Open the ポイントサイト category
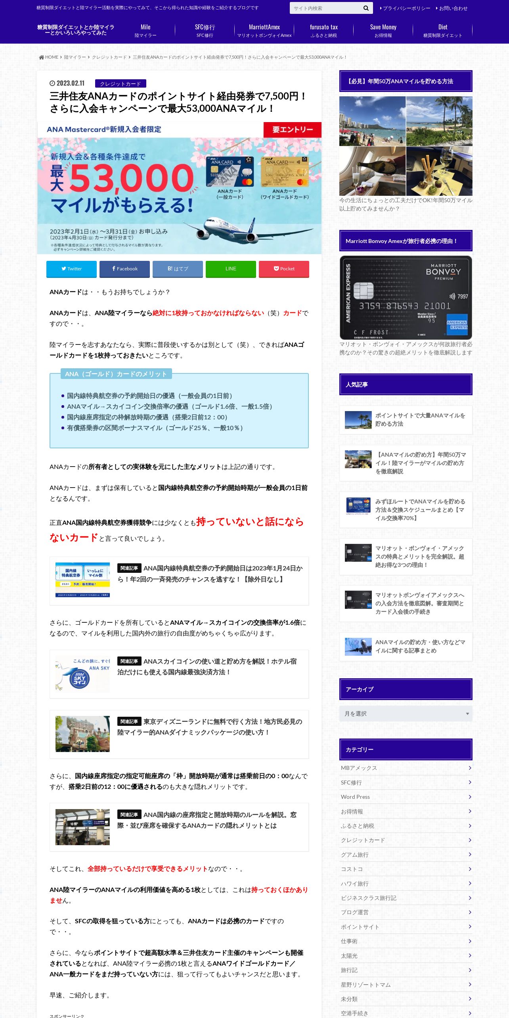The image size is (509, 1018). 406,927
